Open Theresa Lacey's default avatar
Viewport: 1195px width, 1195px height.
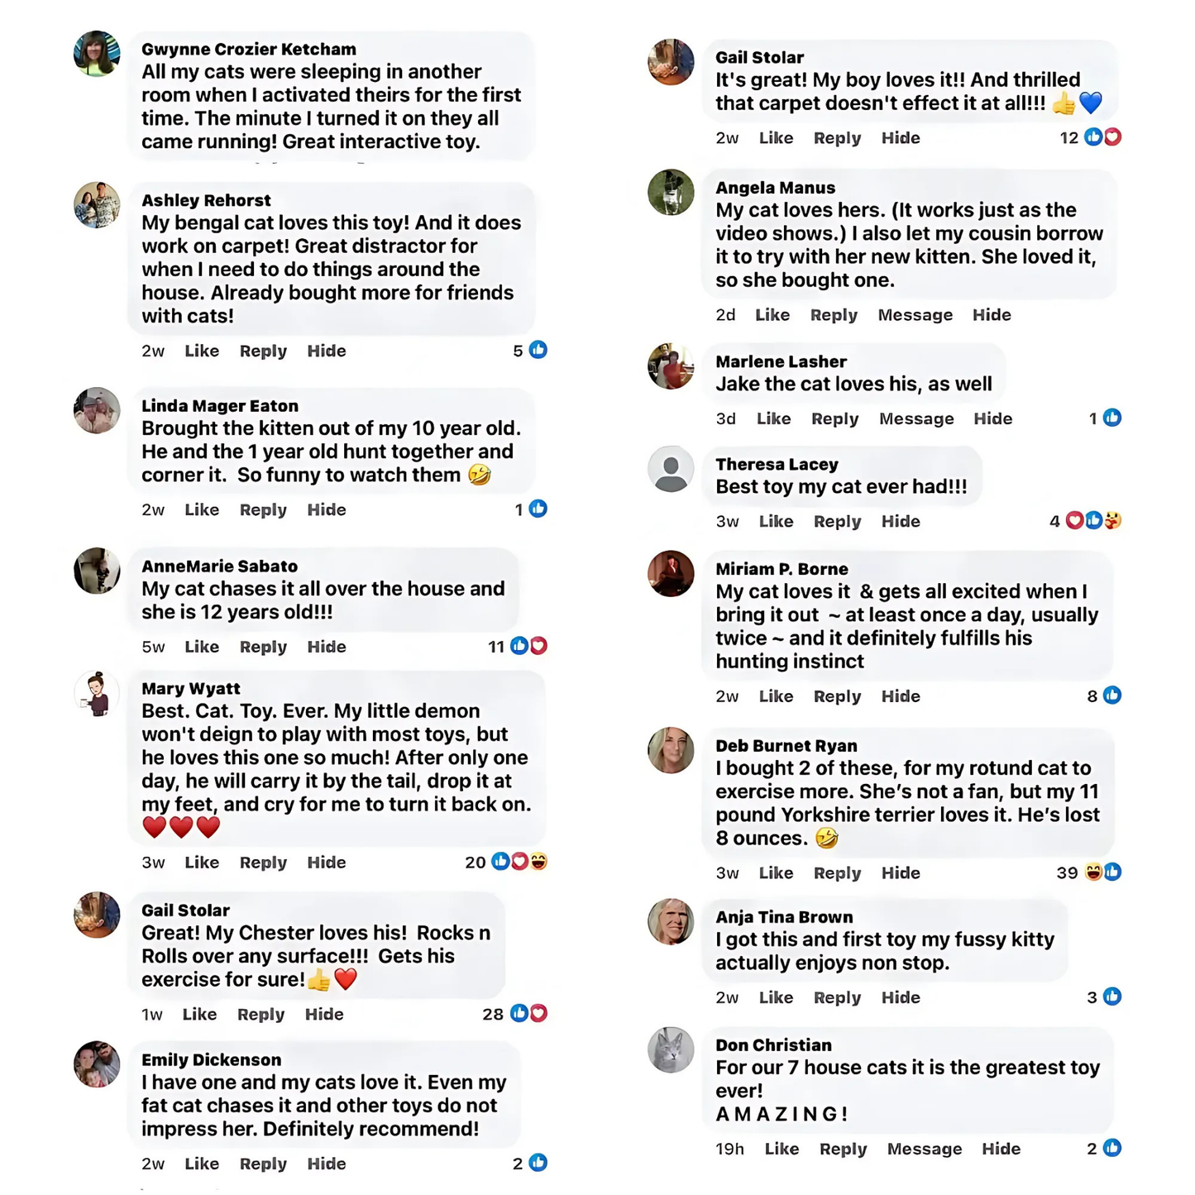tap(671, 469)
